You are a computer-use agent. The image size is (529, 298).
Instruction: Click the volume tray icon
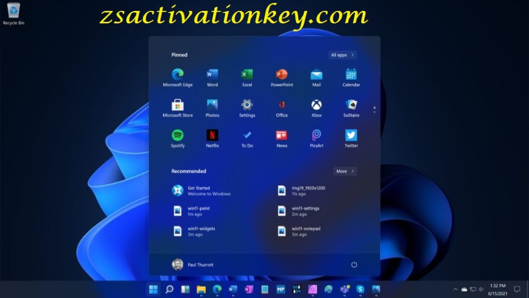tap(481, 289)
